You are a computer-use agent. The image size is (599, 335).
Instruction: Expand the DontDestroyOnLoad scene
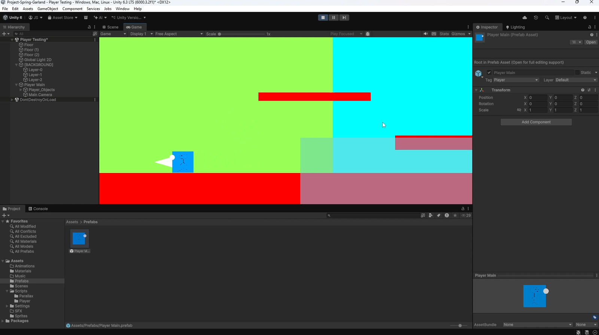coord(12,100)
